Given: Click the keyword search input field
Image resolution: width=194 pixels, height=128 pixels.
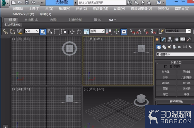Looking at the screenshot, I should coord(102,3).
